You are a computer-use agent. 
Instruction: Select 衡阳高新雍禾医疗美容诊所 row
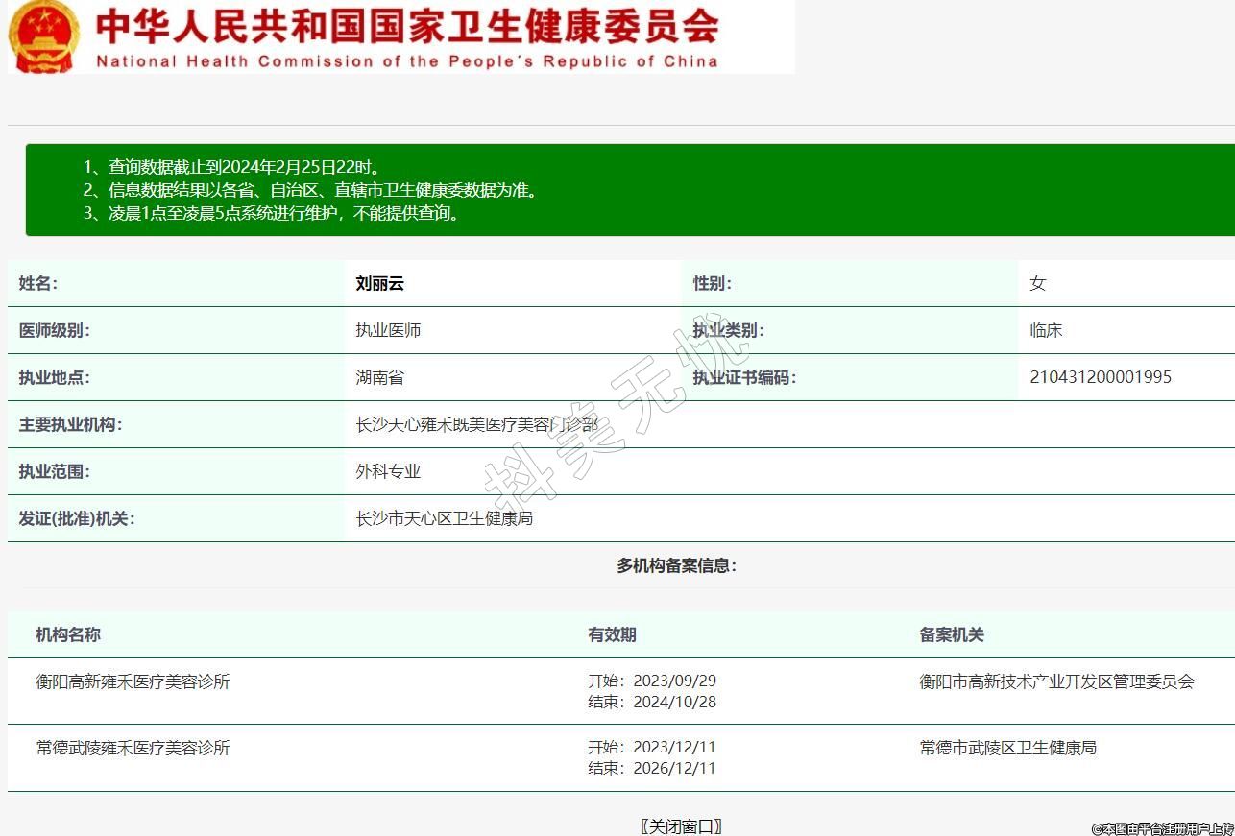click(x=133, y=681)
